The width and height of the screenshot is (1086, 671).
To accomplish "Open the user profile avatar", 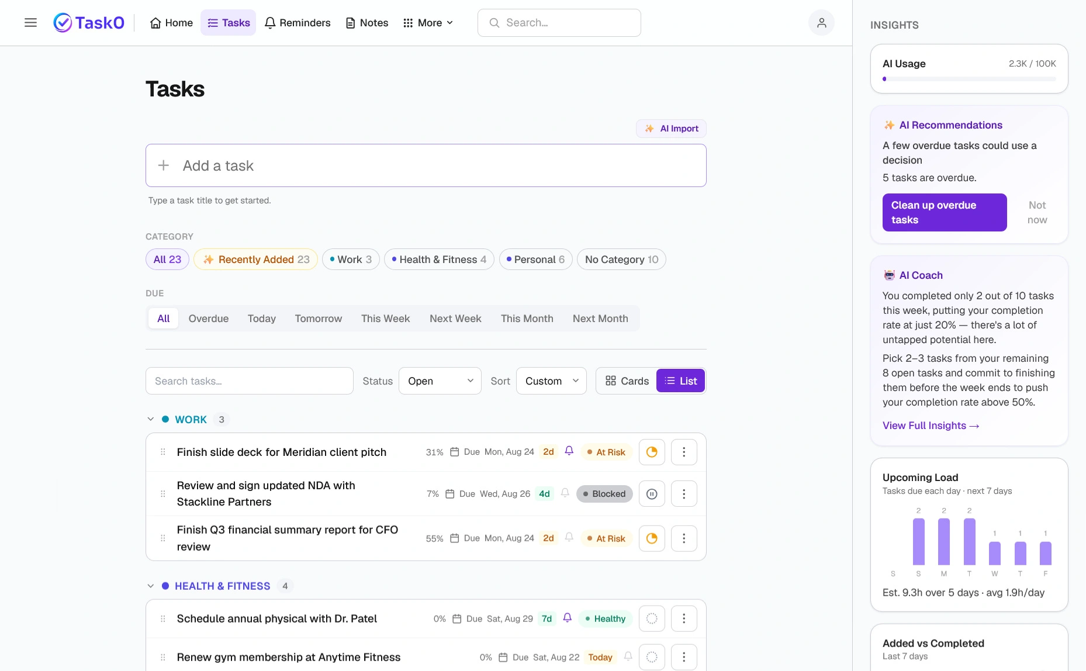I will tap(821, 23).
